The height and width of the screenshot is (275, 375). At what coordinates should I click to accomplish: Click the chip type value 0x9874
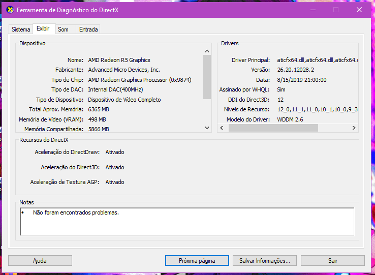pyautogui.click(x=140, y=80)
